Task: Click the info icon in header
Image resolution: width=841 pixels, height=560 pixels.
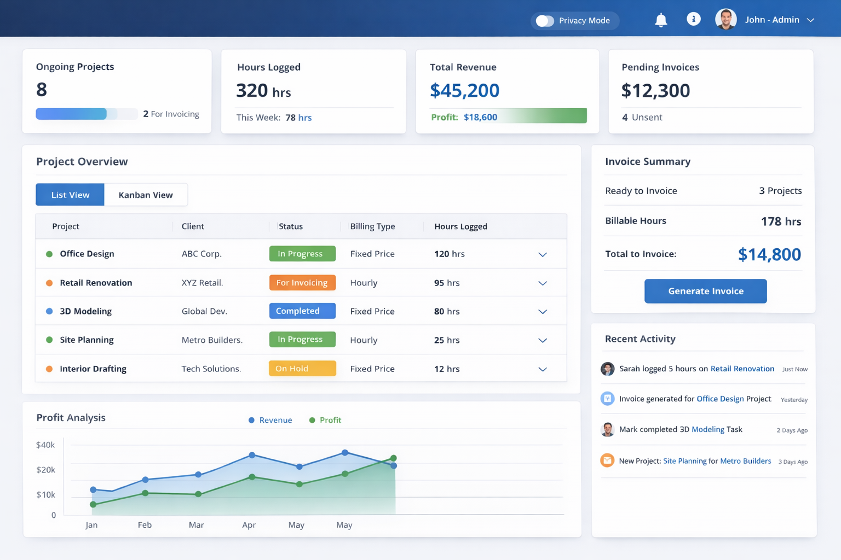Action: 693,19
